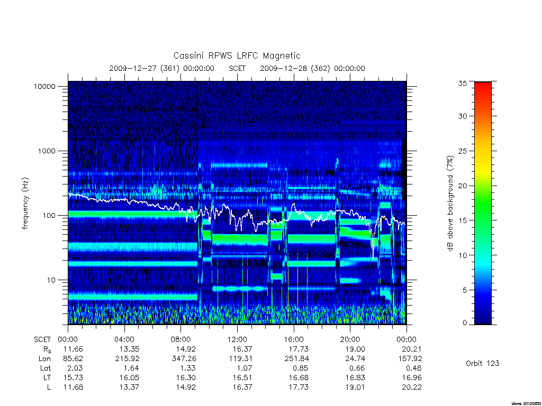Click the Lon value '157.92'

click(x=410, y=359)
